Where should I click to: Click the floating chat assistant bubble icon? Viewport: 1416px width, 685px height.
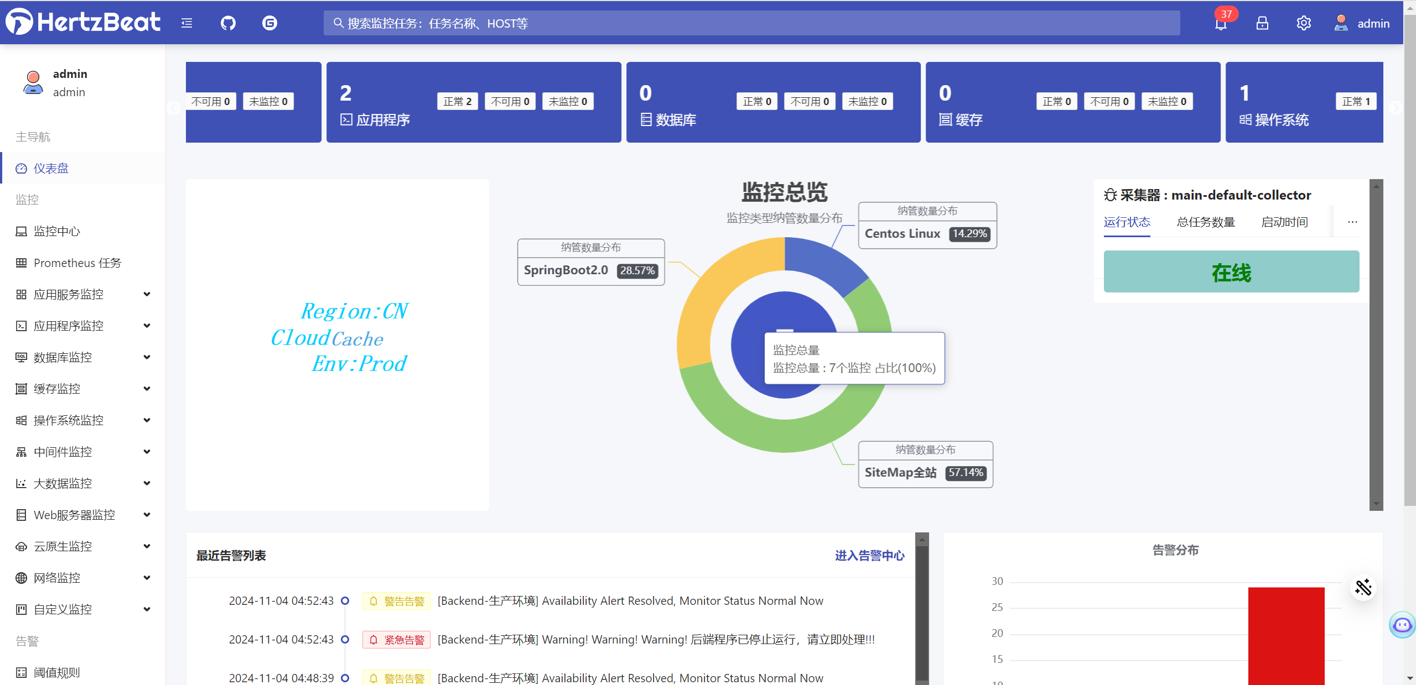click(x=1402, y=625)
